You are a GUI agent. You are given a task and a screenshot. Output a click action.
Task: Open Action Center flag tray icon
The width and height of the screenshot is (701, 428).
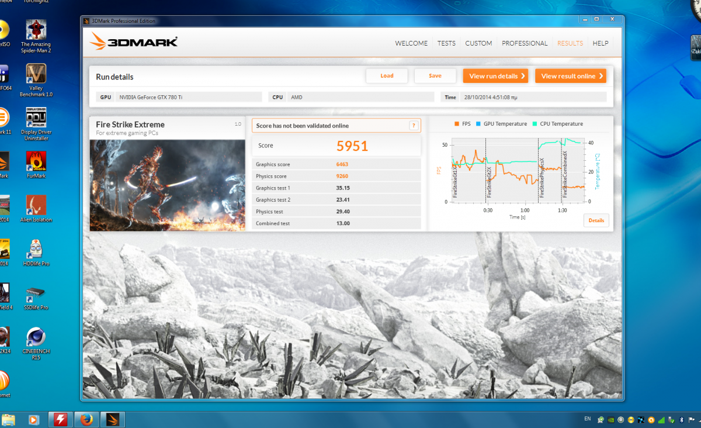pos(692,420)
